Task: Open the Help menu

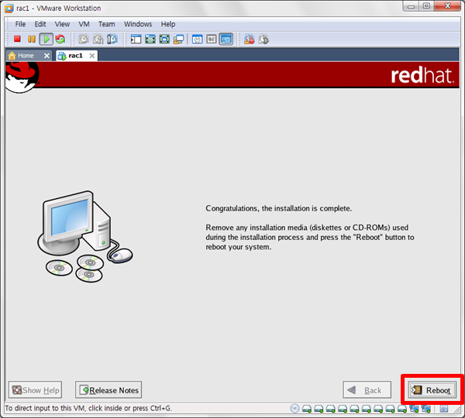Action: click(168, 24)
